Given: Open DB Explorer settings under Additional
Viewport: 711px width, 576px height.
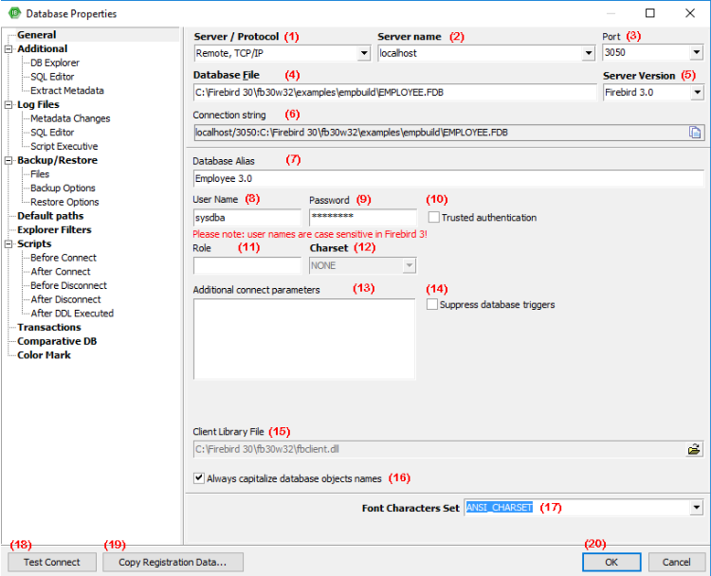Looking at the screenshot, I should click(55, 63).
